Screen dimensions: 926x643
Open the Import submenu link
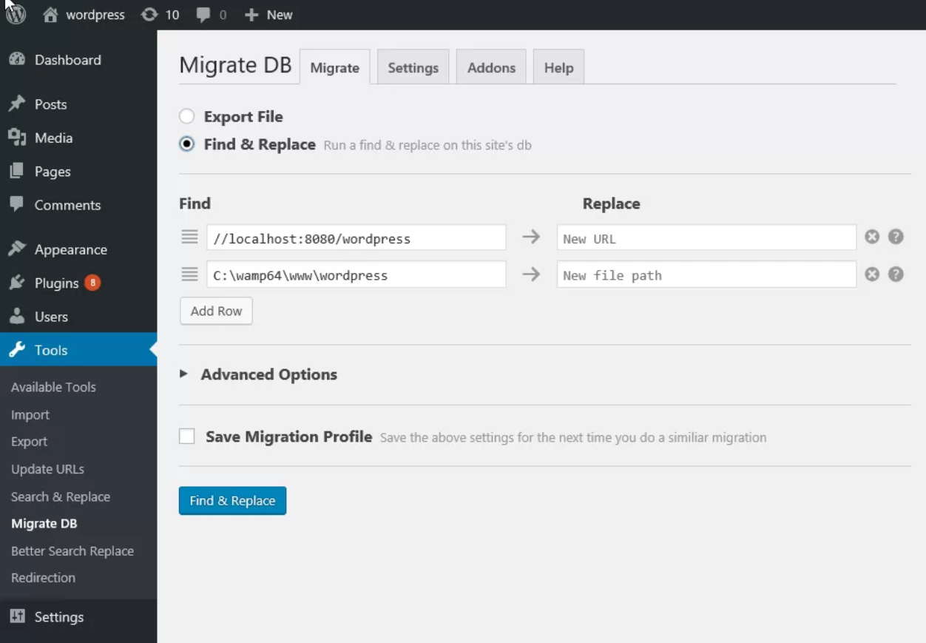(30, 415)
